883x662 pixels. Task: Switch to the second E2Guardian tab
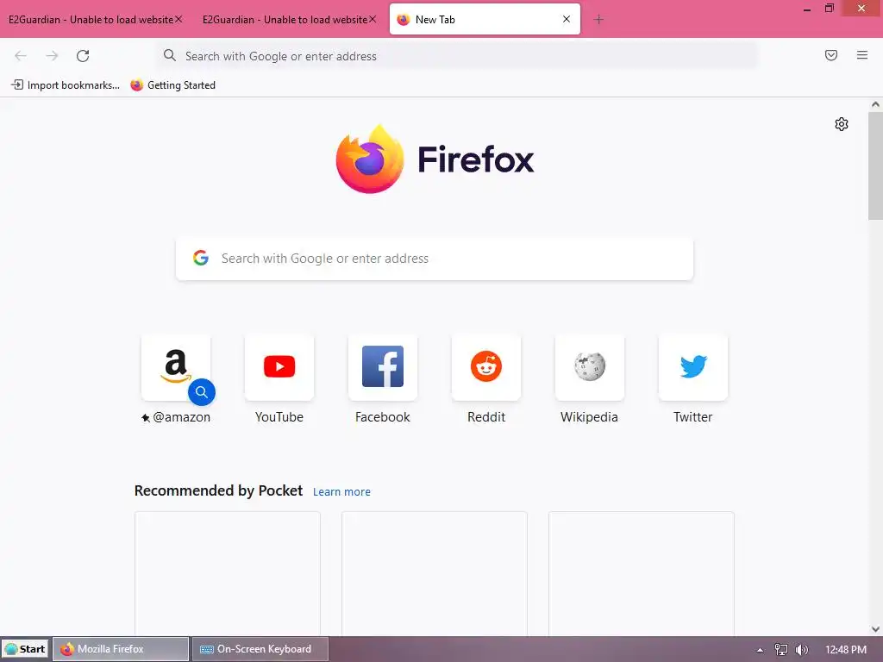tap(285, 19)
